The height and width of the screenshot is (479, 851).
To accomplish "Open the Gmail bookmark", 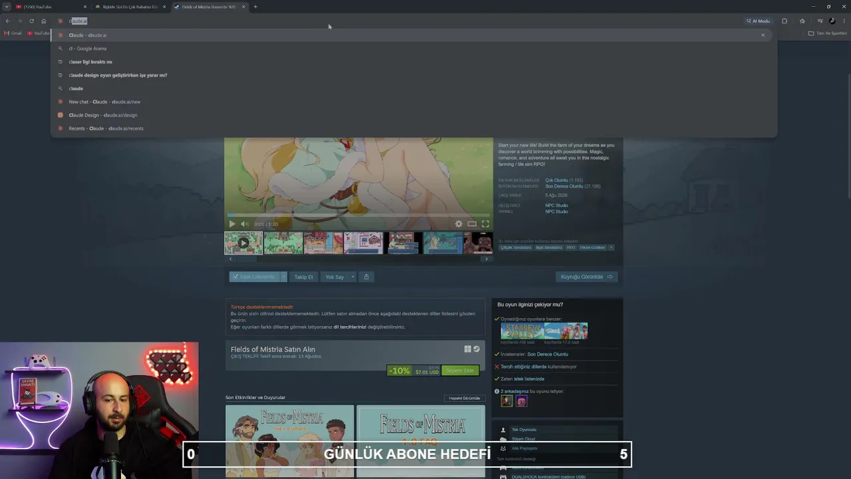I will (13, 33).
